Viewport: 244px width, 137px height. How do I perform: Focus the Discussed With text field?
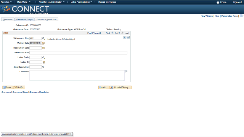pos(78,53)
